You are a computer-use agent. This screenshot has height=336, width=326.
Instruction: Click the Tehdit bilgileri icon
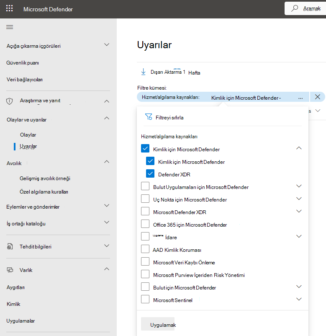(x=10, y=246)
